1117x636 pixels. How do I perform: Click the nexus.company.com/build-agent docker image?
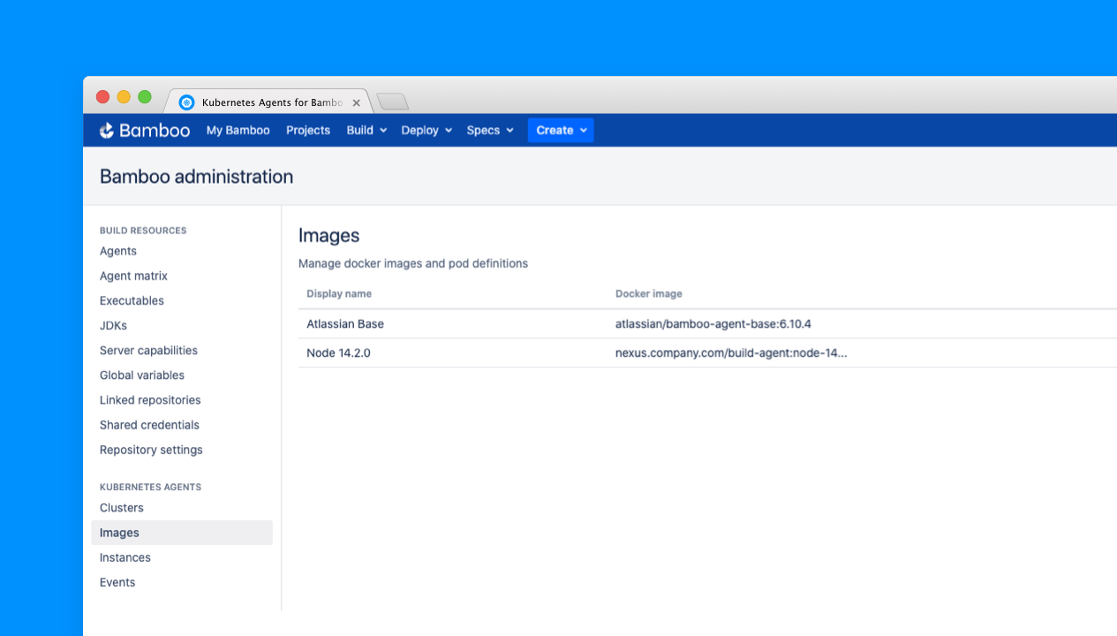point(731,352)
